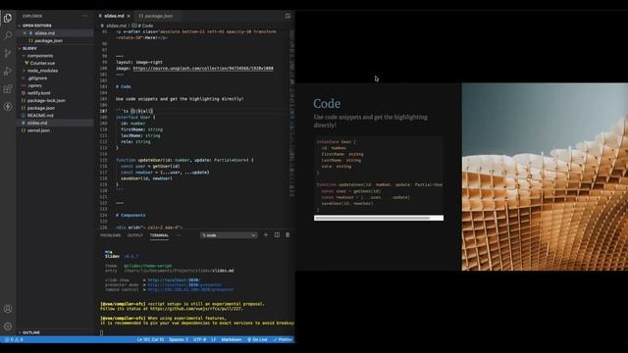The height and width of the screenshot is (353, 628).
Task: Open package.json in Open Editors list
Action: [x=48, y=41]
